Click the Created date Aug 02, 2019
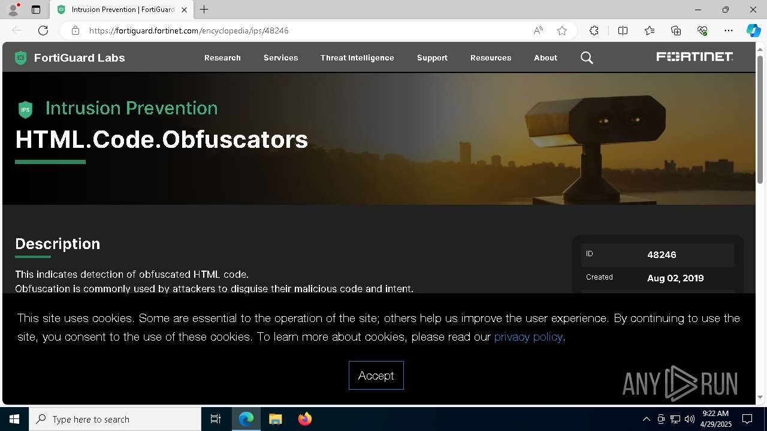 pyautogui.click(x=675, y=278)
